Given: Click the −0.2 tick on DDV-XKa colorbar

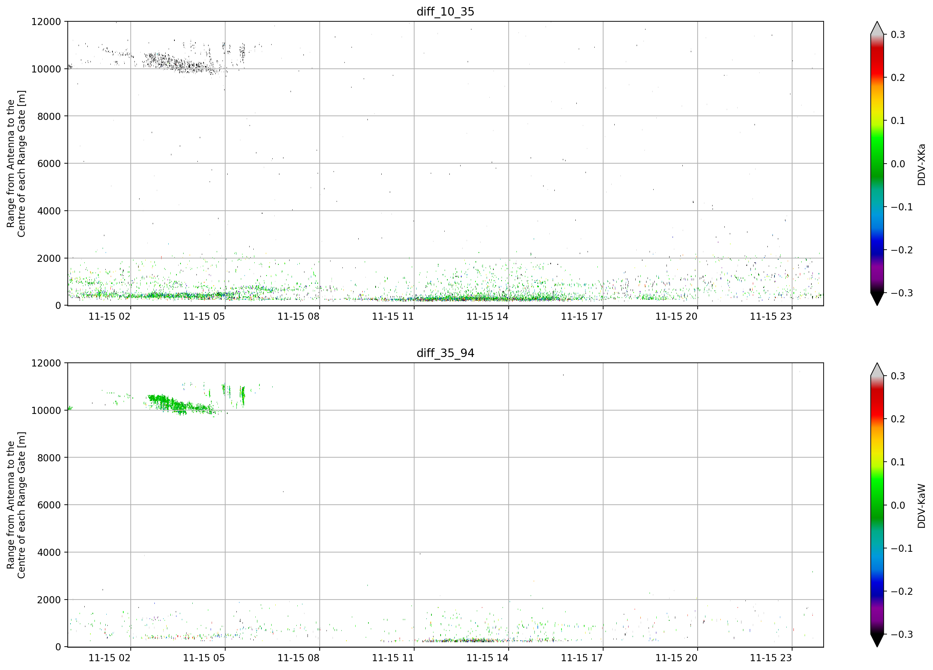Looking at the screenshot, I should [902, 250].
